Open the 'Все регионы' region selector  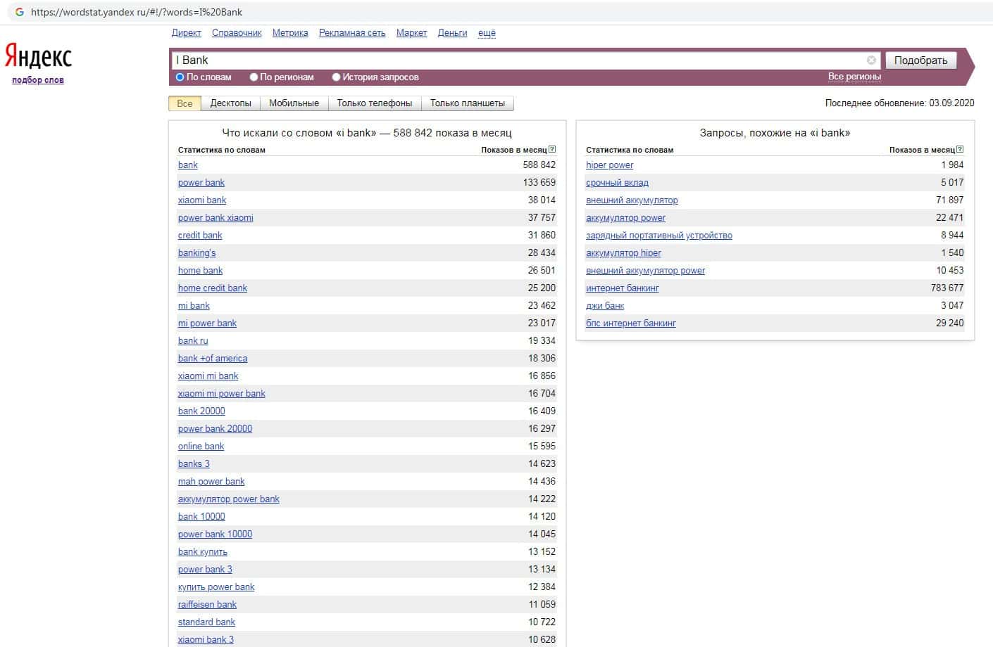pos(854,77)
